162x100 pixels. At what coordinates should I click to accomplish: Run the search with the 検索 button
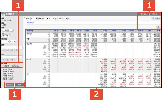click(19, 85)
